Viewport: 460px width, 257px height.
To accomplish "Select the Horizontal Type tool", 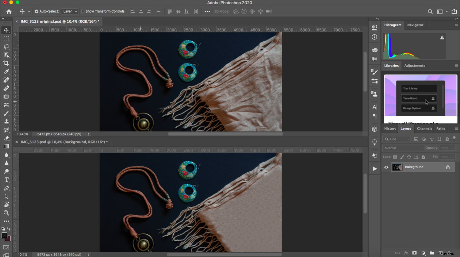I will pyautogui.click(x=6, y=180).
